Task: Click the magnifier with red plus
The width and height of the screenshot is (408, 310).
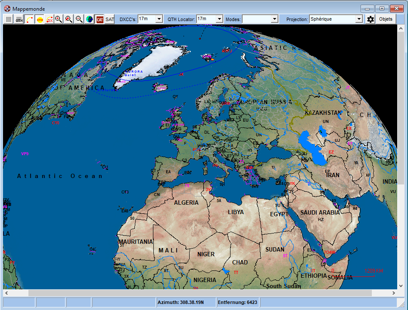Action: coord(69,19)
